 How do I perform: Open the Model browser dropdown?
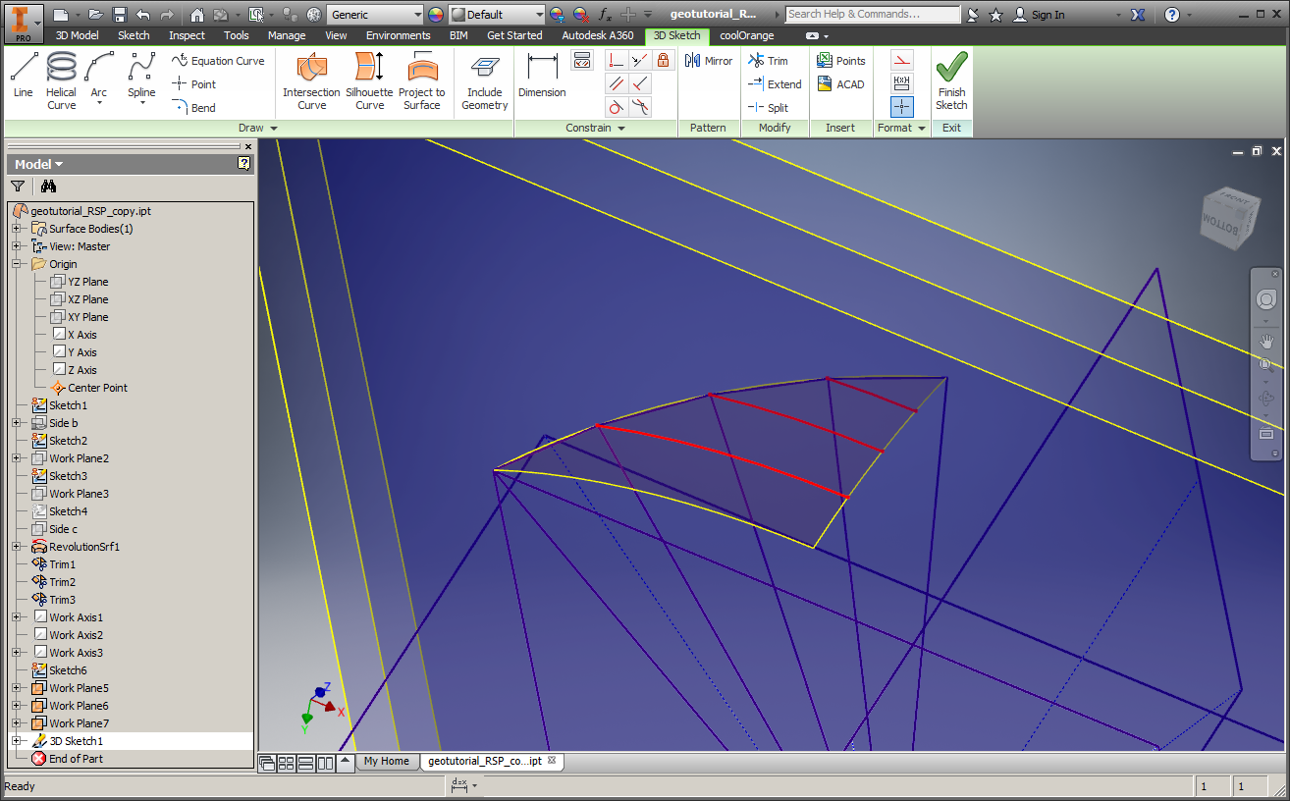coord(38,164)
